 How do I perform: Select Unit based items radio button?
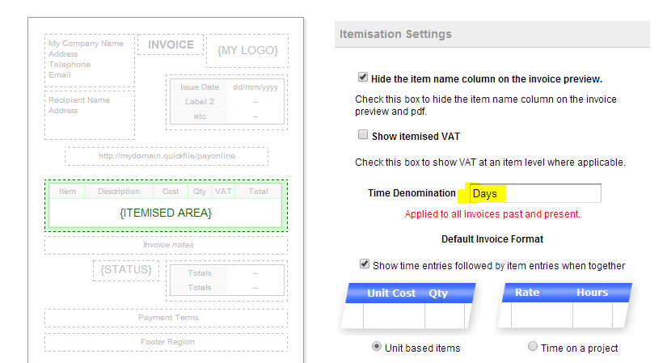[x=377, y=348]
